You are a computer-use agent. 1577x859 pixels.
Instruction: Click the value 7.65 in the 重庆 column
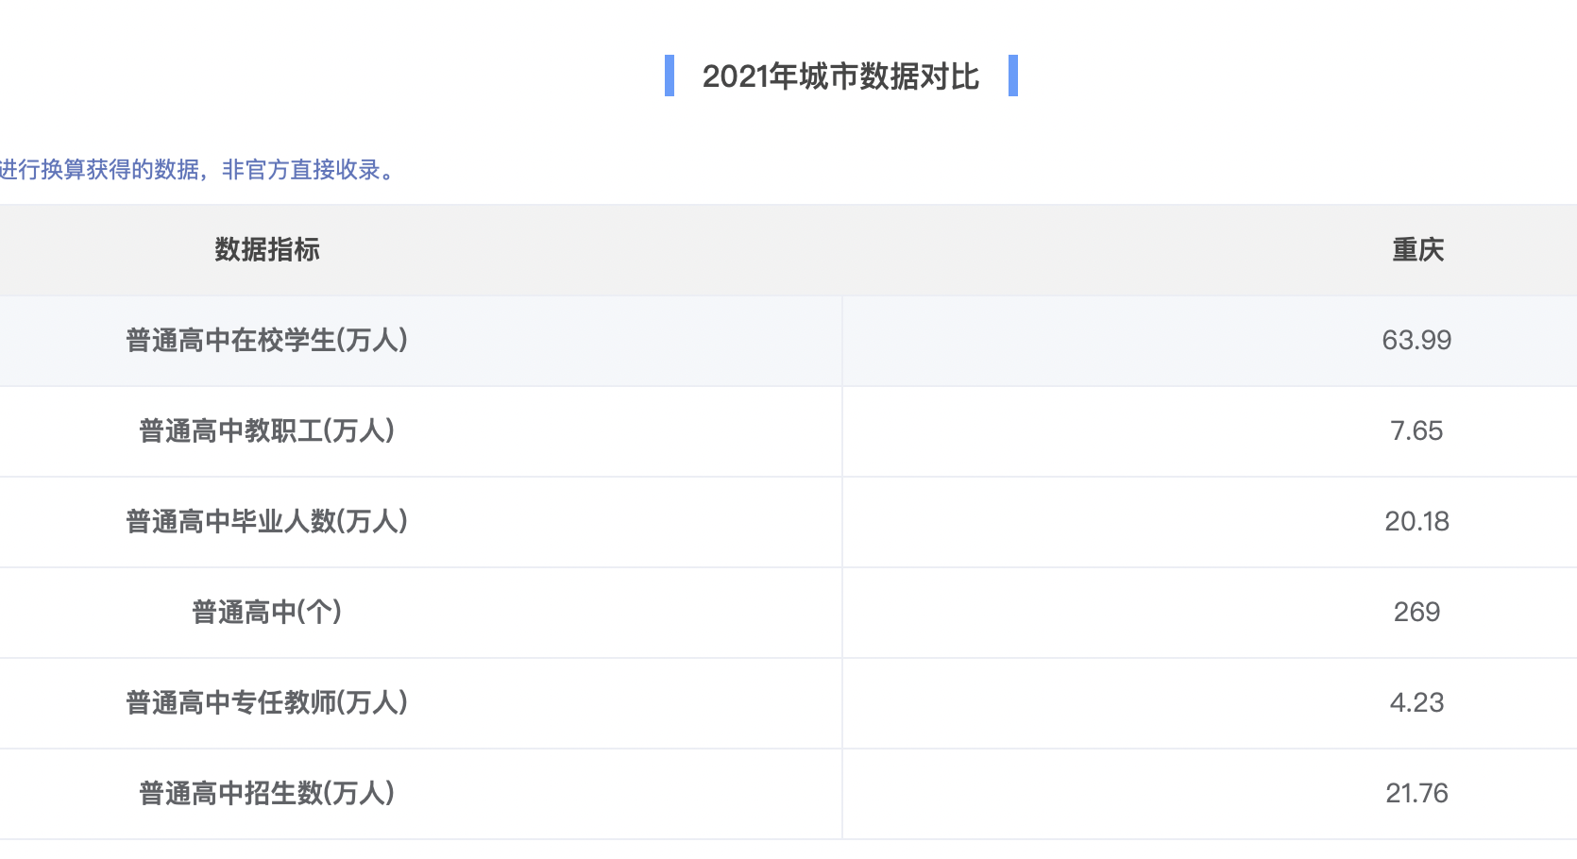[x=1416, y=431]
